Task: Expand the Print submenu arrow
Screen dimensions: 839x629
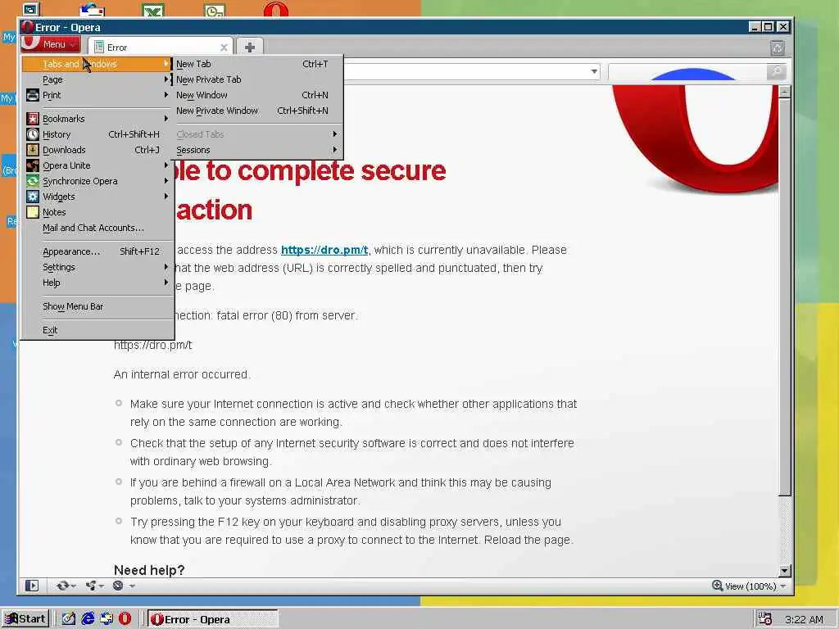Action: [x=166, y=95]
